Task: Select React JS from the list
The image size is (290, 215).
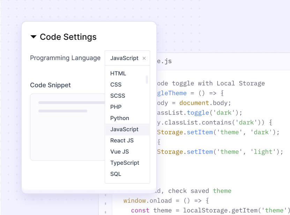Action: pyautogui.click(x=122, y=141)
